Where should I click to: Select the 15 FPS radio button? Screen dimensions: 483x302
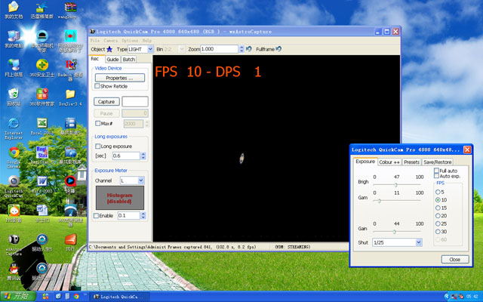(x=438, y=208)
